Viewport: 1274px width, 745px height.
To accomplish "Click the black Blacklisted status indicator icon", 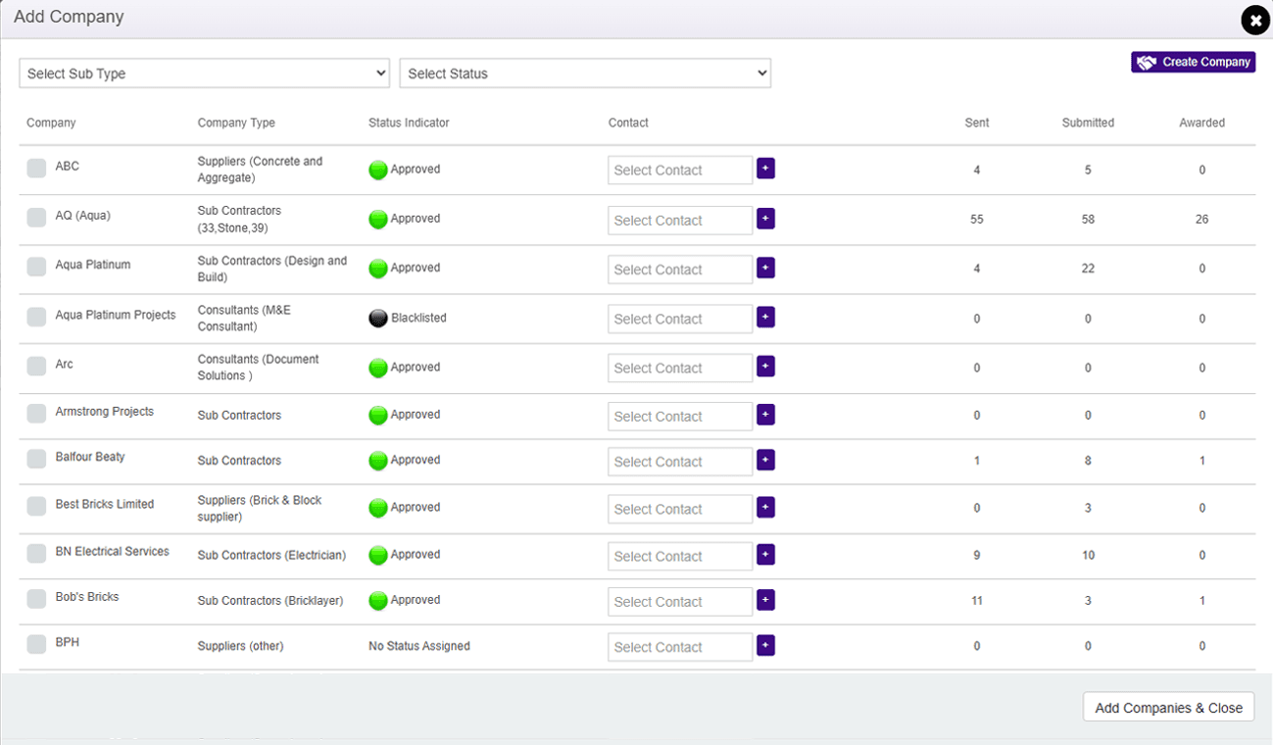I will pyautogui.click(x=378, y=318).
